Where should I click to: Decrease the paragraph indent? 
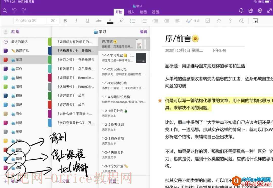[x=155, y=21]
